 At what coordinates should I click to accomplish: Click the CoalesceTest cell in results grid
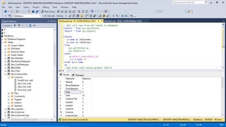(73, 99)
